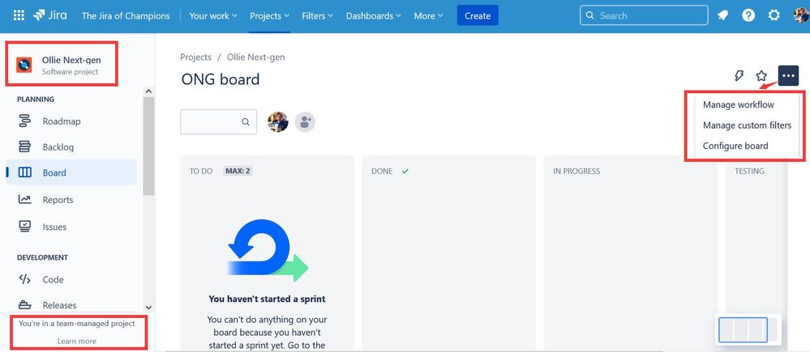Click The Jira of Champions site name
The image size is (810, 352).
click(126, 16)
